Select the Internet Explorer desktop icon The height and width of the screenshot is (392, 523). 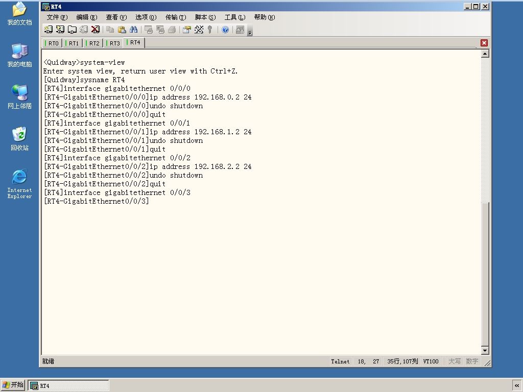pyautogui.click(x=20, y=184)
